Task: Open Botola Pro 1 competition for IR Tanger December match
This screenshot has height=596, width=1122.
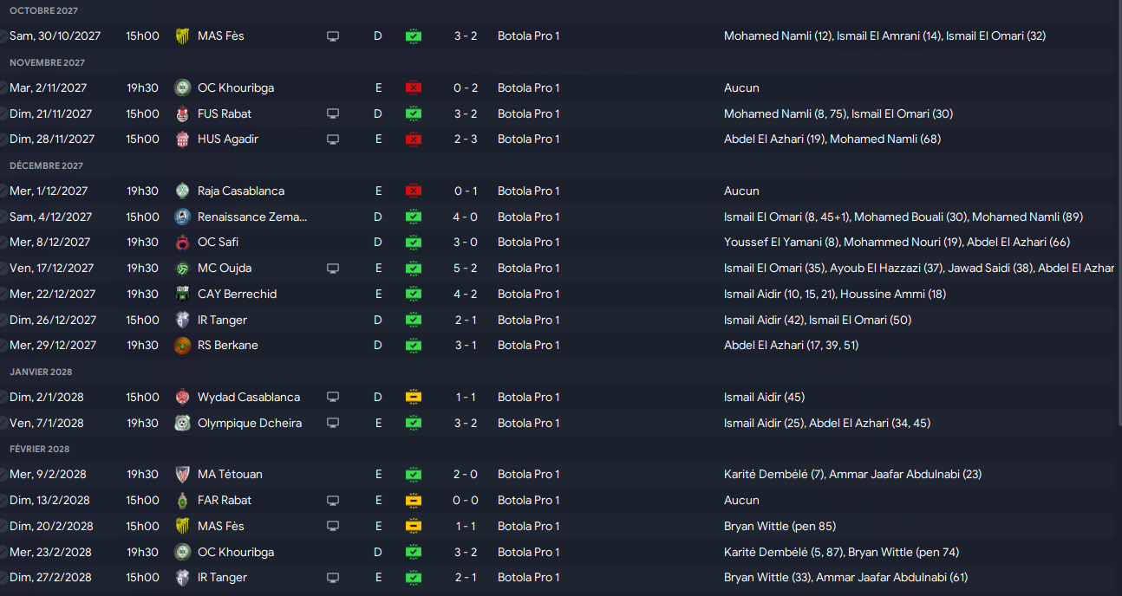Action: pyautogui.click(x=529, y=320)
